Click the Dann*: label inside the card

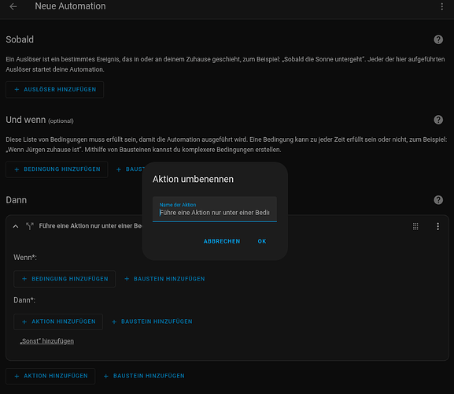pyautogui.click(x=24, y=300)
